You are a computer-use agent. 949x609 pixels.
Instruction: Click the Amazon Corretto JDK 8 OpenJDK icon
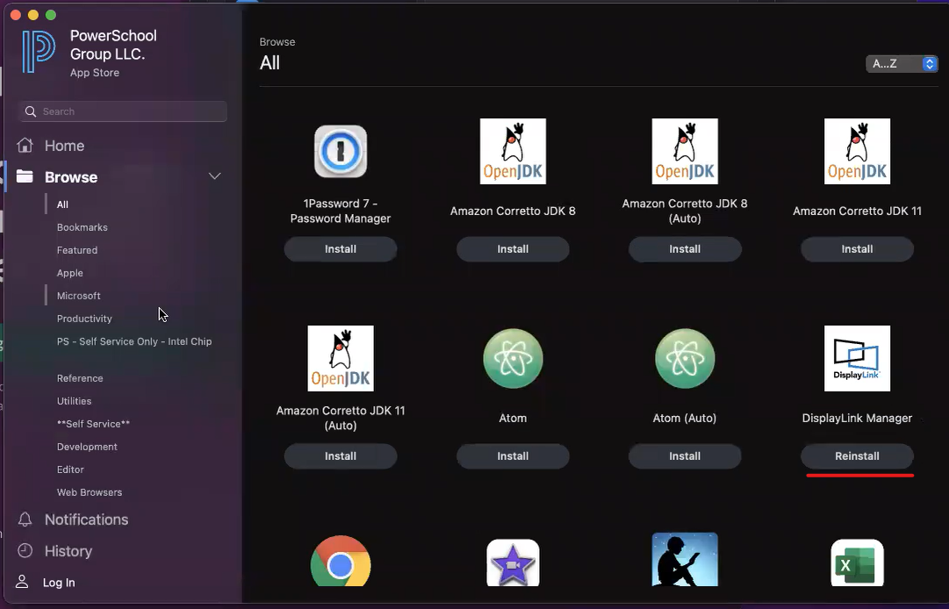coord(513,151)
